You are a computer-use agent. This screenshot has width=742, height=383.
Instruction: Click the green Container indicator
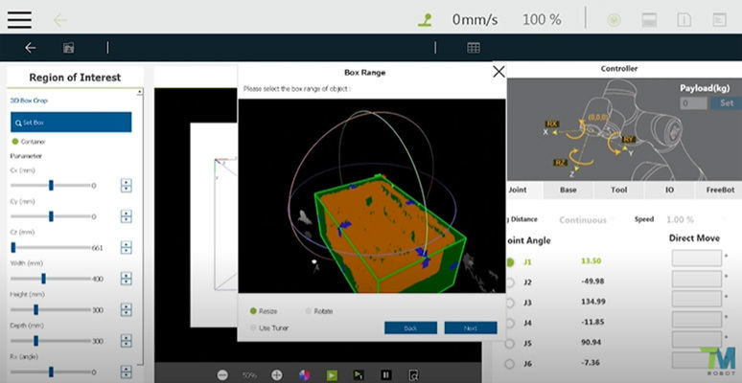14,142
